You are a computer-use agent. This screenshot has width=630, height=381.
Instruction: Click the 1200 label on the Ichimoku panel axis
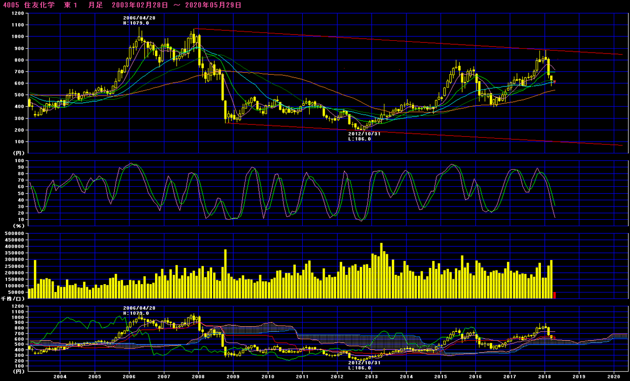click(x=17, y=306)
